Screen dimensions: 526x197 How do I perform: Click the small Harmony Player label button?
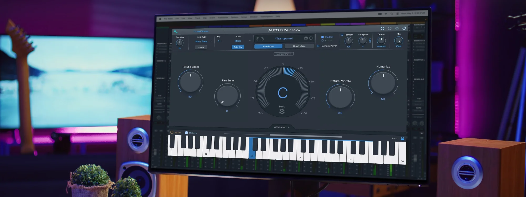coord(284,54)
